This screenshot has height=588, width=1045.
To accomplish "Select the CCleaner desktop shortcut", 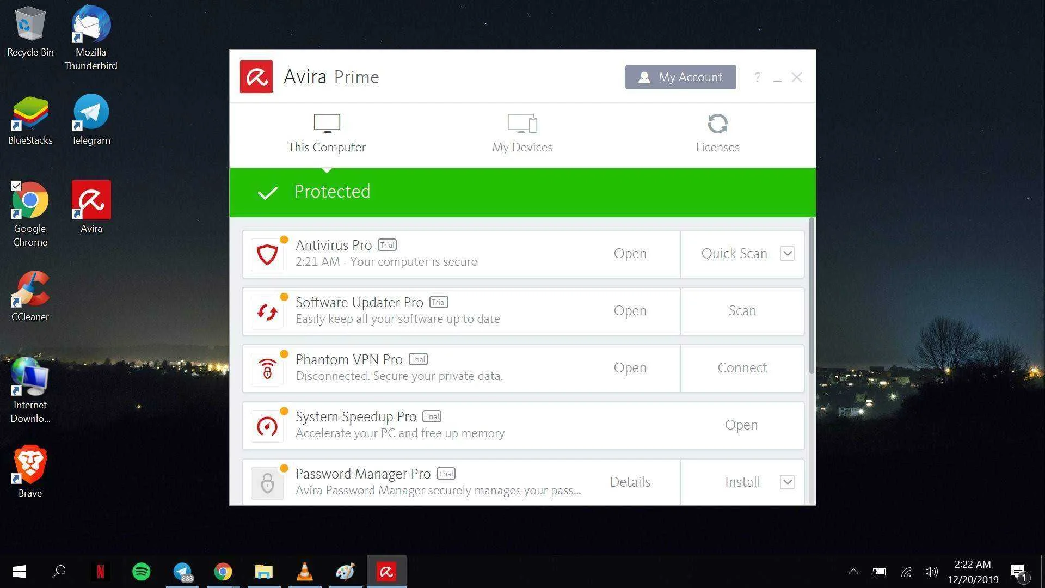I will click(x=30, y=297).
